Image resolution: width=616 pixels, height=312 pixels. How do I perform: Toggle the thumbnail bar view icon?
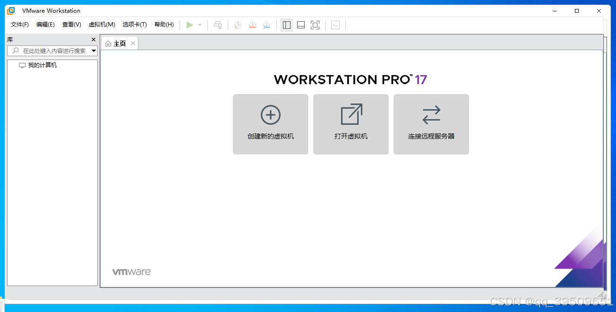(301, 25)
